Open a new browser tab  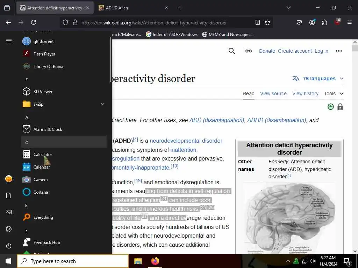coord(180,8)
